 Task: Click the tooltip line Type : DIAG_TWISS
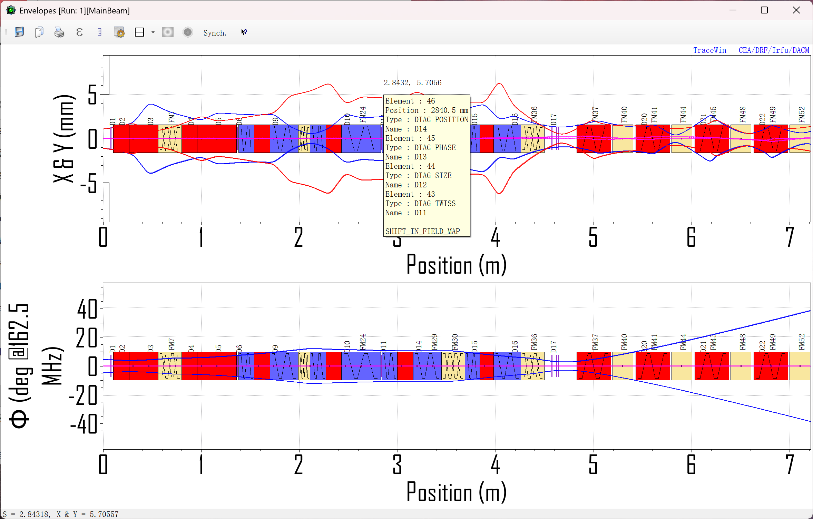[420, 203]
